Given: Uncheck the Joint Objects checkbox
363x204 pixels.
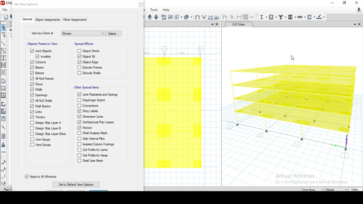Looking at the screenshot, I should [x=32, y=51].
